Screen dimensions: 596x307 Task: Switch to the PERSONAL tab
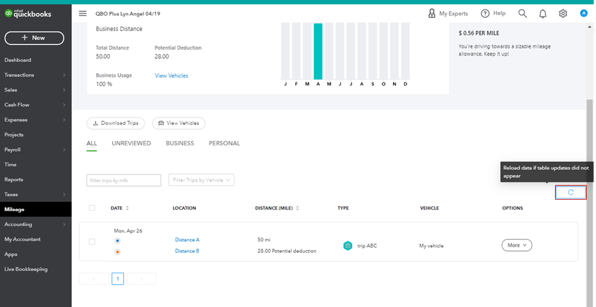click(224, 144)
